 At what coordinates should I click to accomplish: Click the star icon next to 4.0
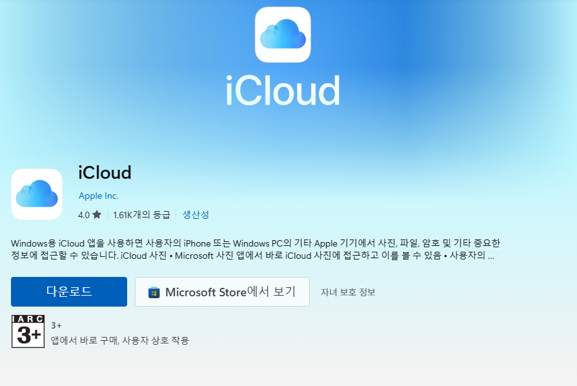tap(97, 215)
